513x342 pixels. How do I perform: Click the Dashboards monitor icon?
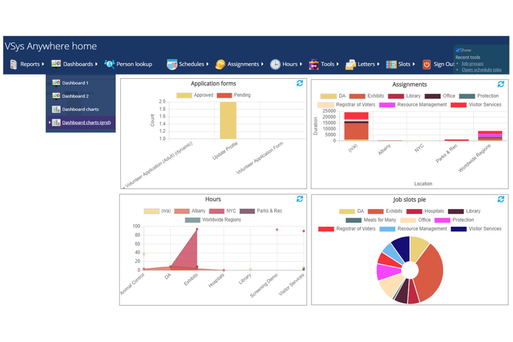click(x=56, y=64)
